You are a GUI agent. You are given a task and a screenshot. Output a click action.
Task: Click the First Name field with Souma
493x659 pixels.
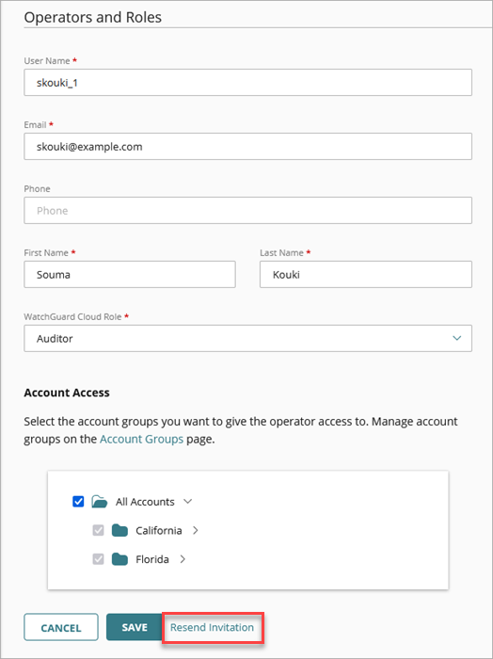(x=130, y=275)
